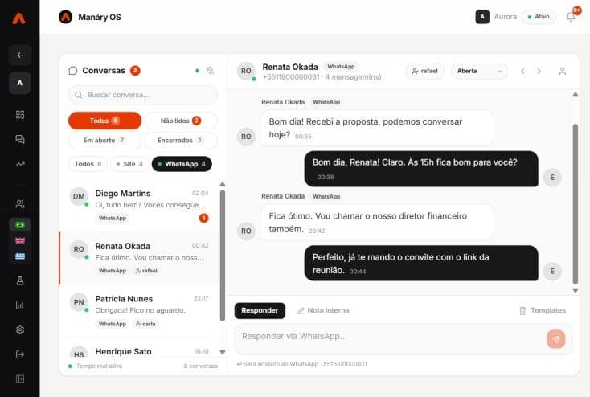The image size is (590, 397).
Task: Open the Renata Okada conversation in list
Action: (x=139, y=258)
